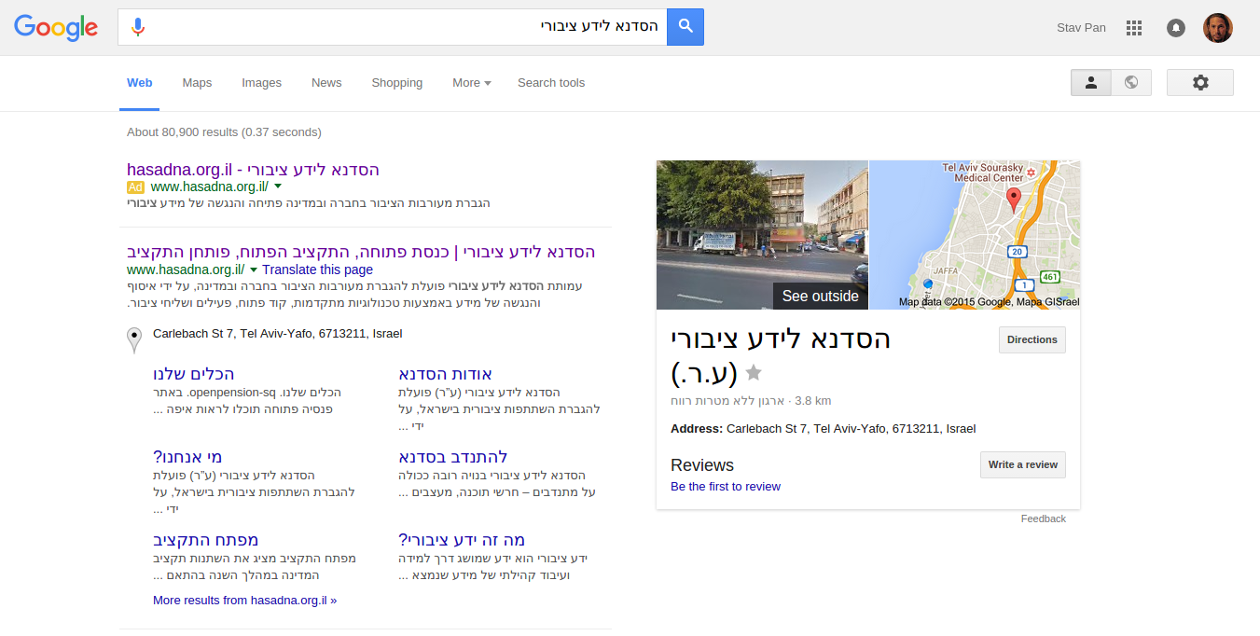Star the place in the knowledge panel
The image size is (1260, 636).
tap(754, 373)
